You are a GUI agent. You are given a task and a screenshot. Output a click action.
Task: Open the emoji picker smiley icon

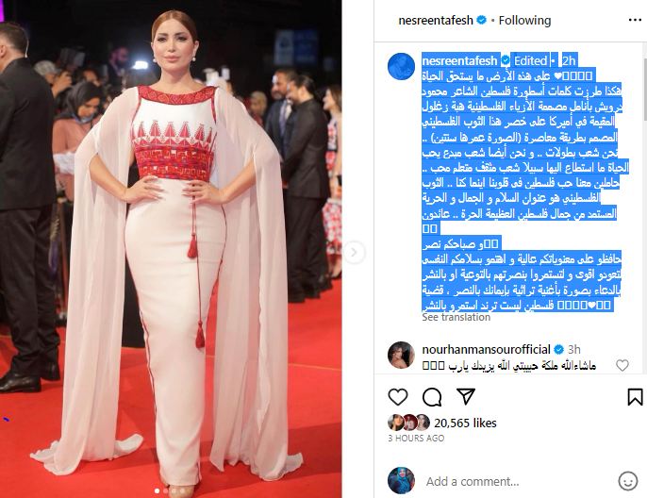coord(627,481)
